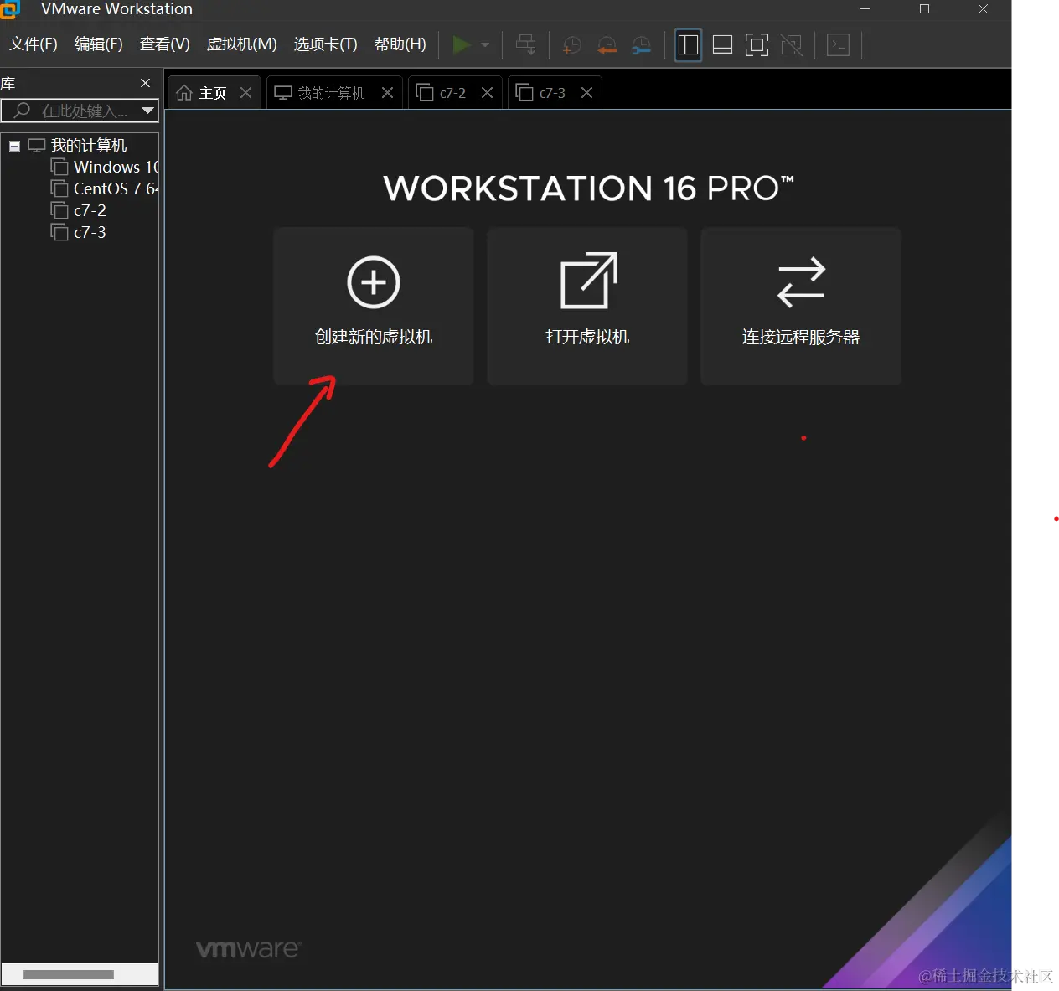
Task: Toggle the show library sidebar icon
Action: [x=688, y=44]
